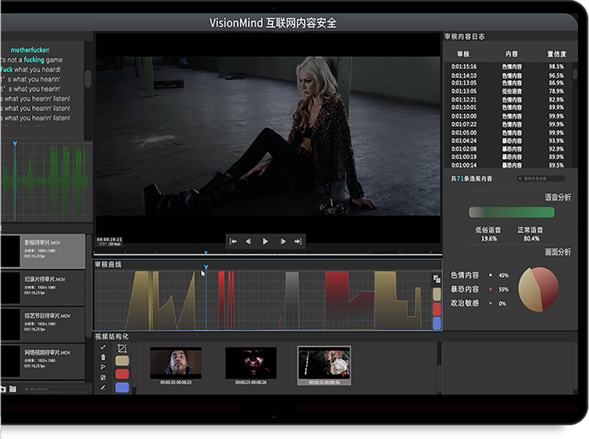Toggle the tan curve swatch beside 审核曲线
The height and width of the screenshot is (439, 589).
tap(436, 294)
